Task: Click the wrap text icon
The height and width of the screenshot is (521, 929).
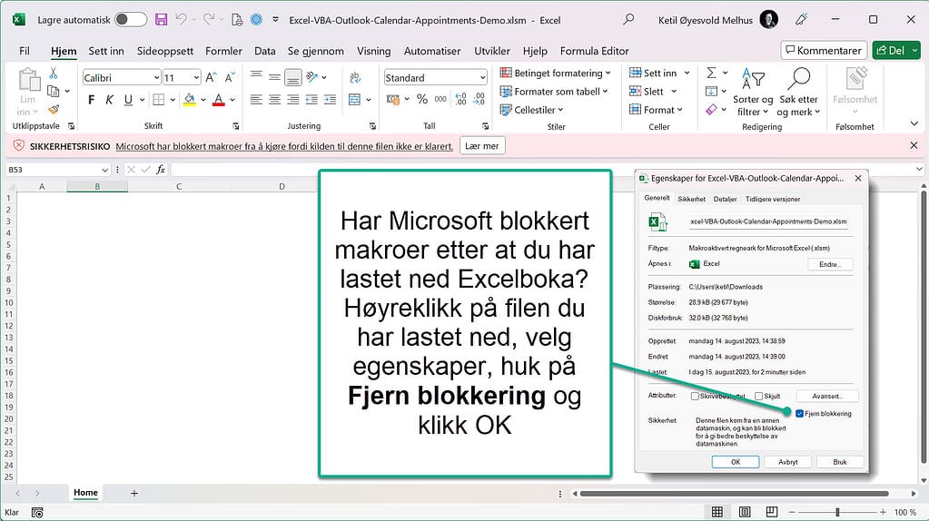Action: (x=355, y=77)
